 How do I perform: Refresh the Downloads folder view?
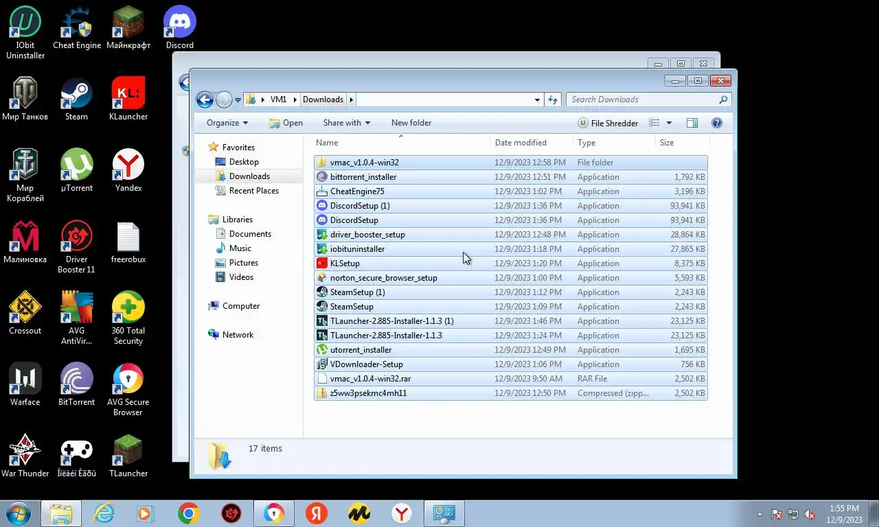553,99
